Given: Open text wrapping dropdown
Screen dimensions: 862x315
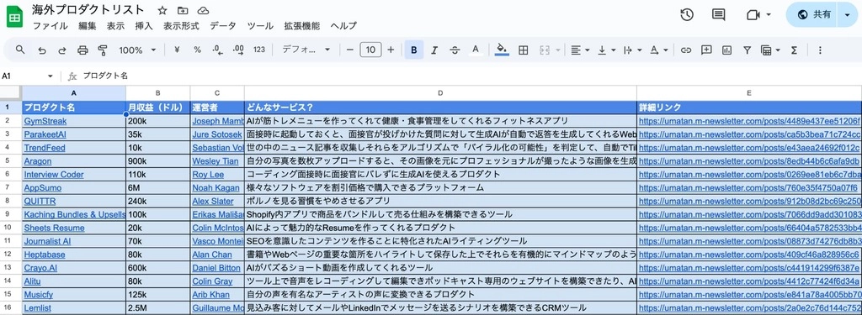Looking at the screenshot, I should pyautogui.click(x=633, y=50).
